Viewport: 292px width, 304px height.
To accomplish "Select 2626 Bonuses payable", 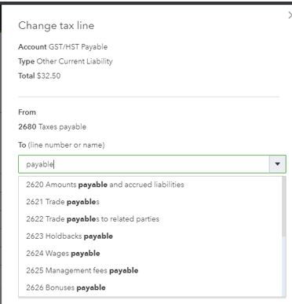I will click(x=150, y=288).
